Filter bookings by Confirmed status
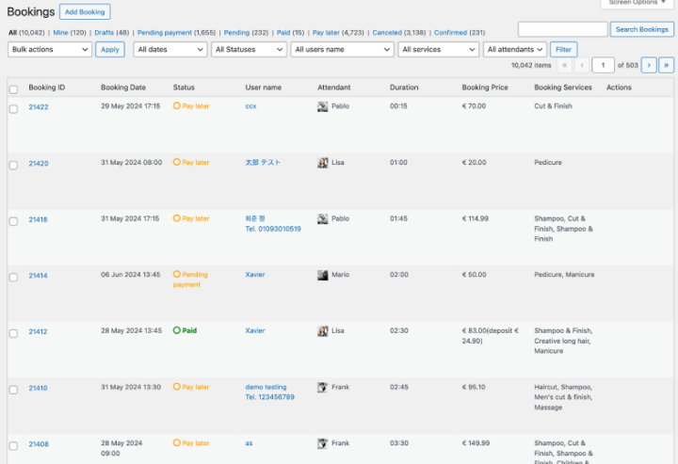This screenshot has width=678, height=464. click(450, 32)
